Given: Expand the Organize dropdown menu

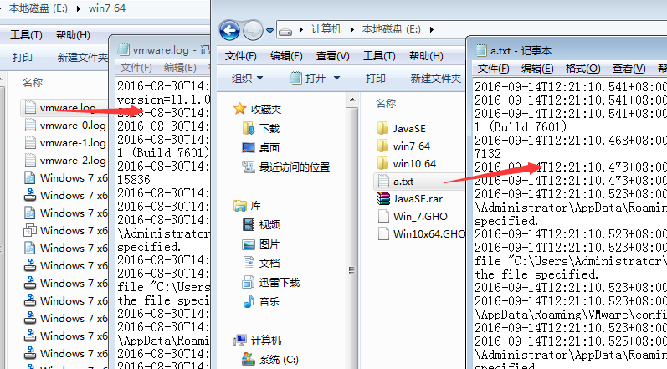Looking at the screenshot, I should 247,78.
